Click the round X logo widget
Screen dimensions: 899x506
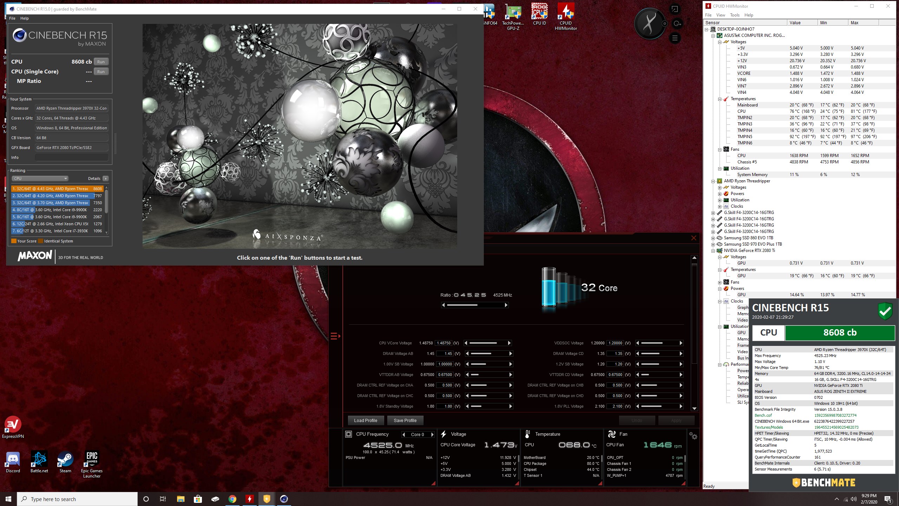pyautogui.click(x=650, y=24)
